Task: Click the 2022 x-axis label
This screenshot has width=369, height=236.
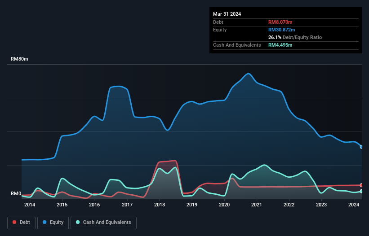Action: point(289,205)
